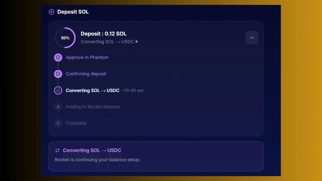Select the Approve in Phantom step label
Viewport: 322px width, 181px height.
click(87, 57)
